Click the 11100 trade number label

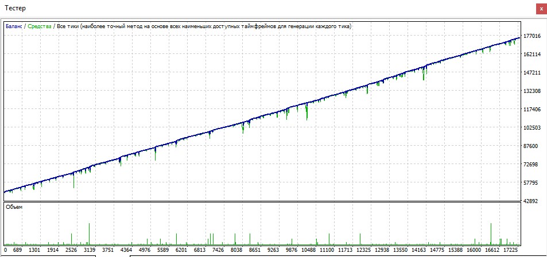point(327,250)
